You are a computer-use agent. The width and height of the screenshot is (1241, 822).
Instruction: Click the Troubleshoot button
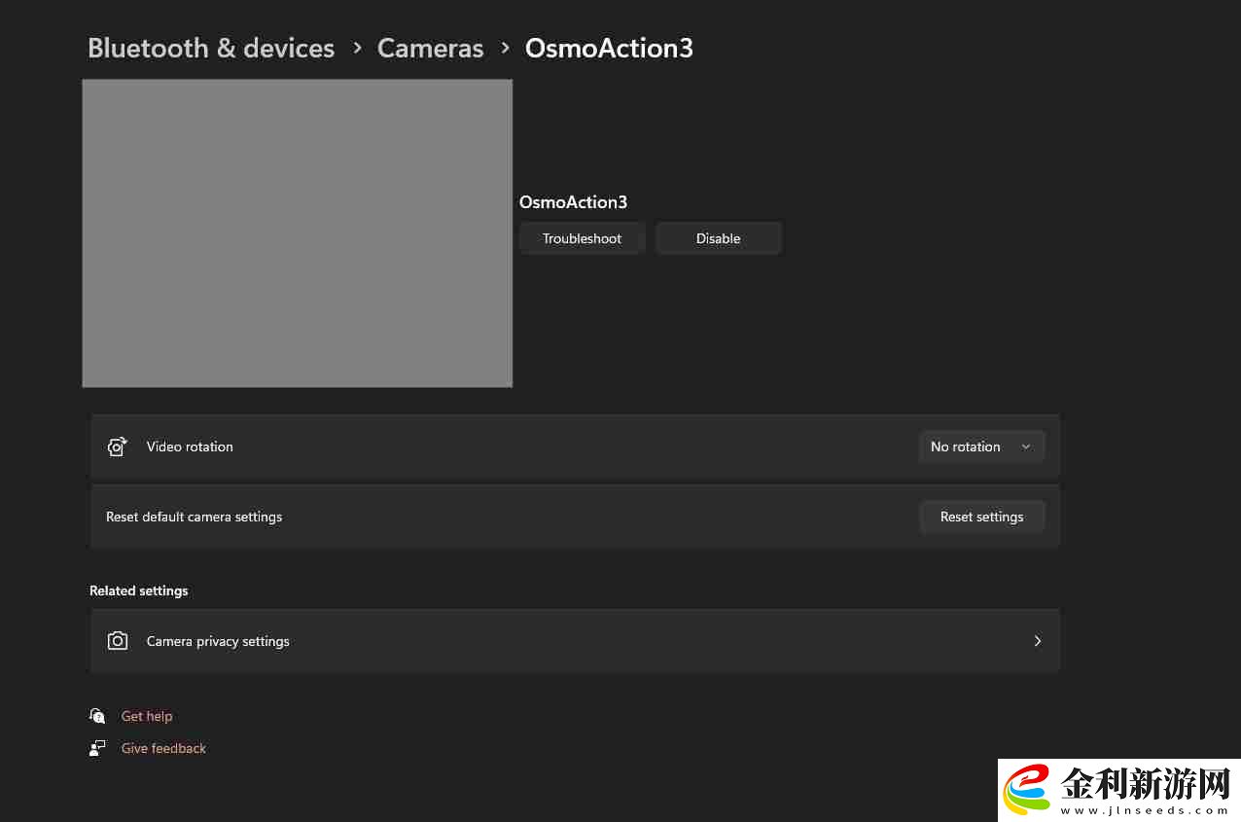point(582,238)
